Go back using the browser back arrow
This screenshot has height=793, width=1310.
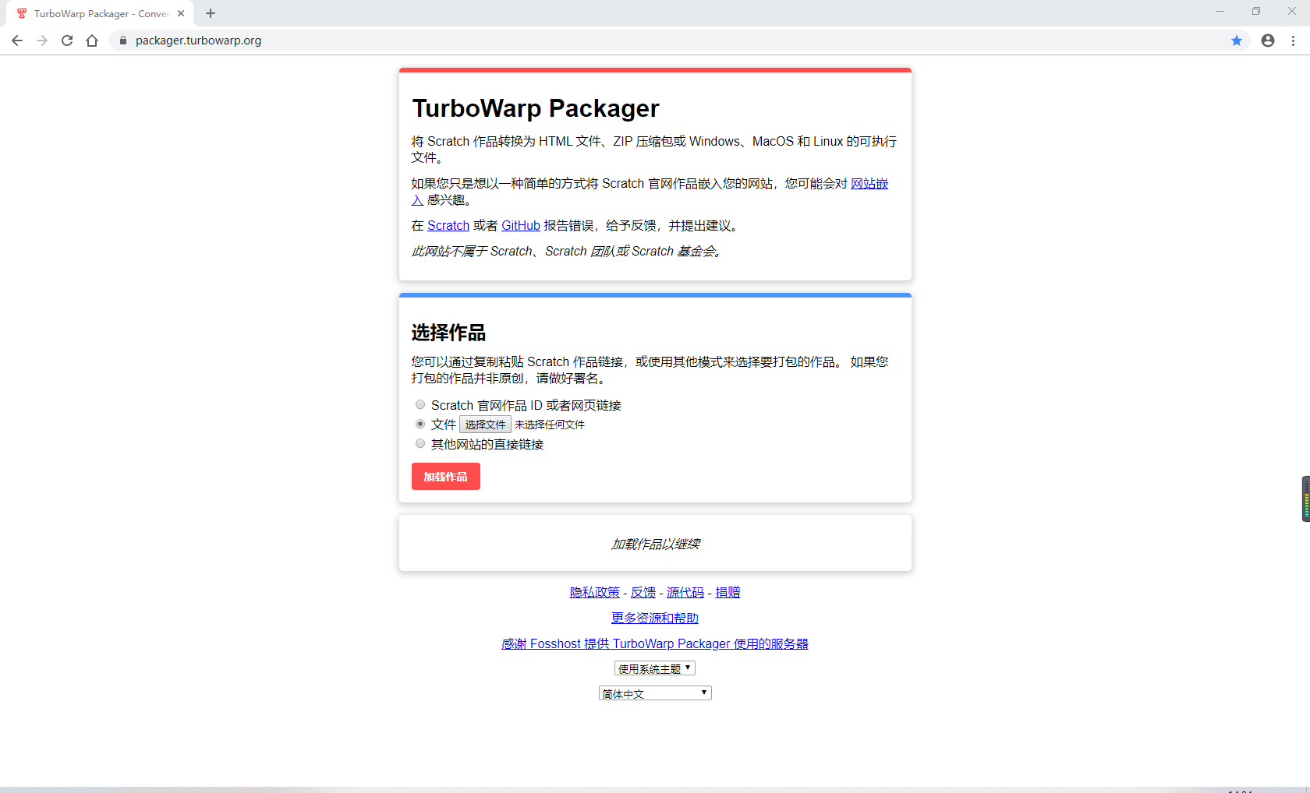[17, 41]
